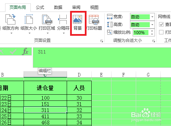Switch to the 页面布局 tab
171x126 pixels.
click(18, 7)
